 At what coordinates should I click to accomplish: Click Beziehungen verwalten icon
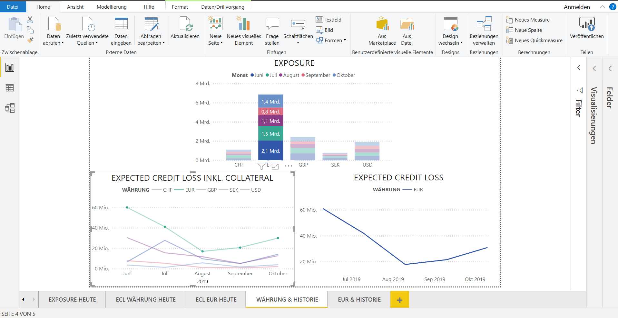click(484, 24)
